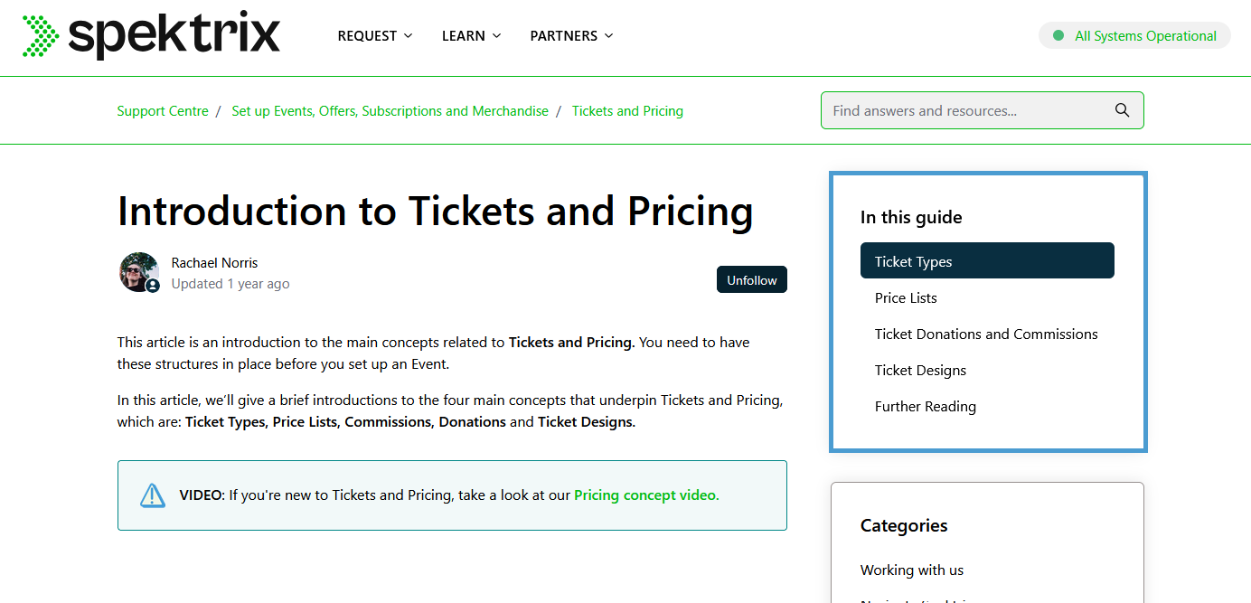Select Ticket Types in guide navigation

pyautogui.click(x=987, y=261)
